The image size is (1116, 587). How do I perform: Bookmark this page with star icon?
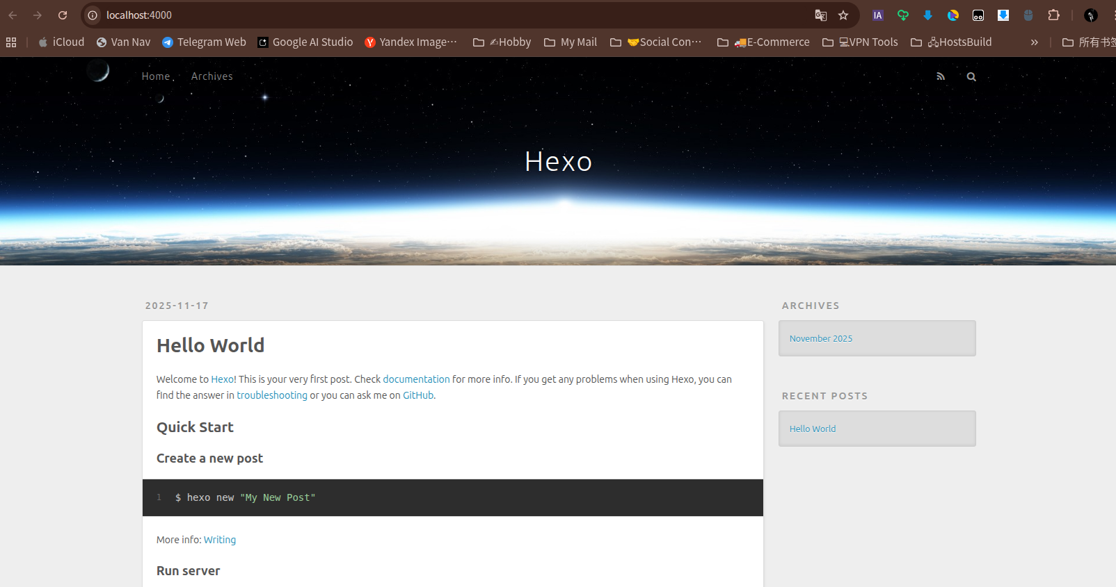click(843, 15)
